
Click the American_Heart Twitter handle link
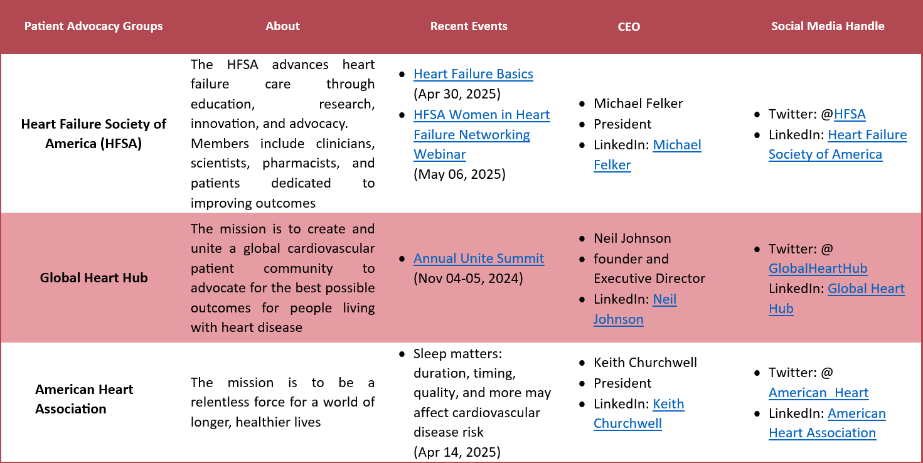pos(818,393)
